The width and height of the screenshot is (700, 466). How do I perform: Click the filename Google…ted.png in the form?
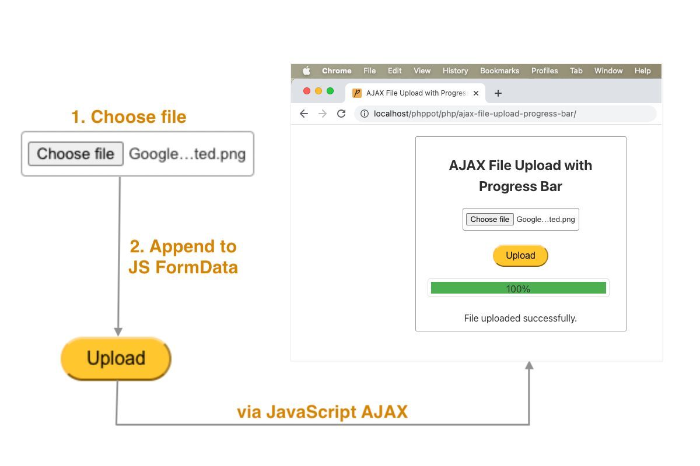coord(545,219)
